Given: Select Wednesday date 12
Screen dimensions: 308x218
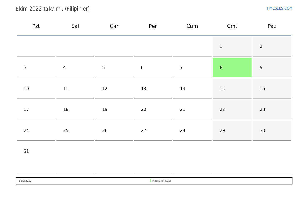Looking at the screenshot, I should click(x=105, y=89).
